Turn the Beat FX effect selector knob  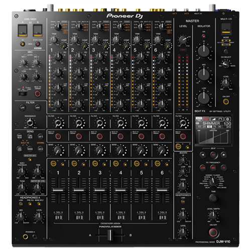pos(213,182)
